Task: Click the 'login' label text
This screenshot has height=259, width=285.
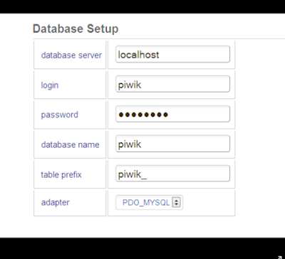Action: point(50,85)
